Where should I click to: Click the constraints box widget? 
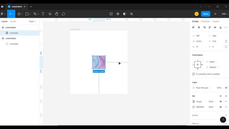point(198,64)
